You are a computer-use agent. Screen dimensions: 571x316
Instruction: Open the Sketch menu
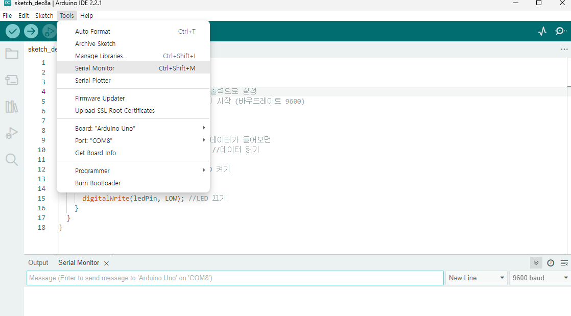[x=44, y=16]
